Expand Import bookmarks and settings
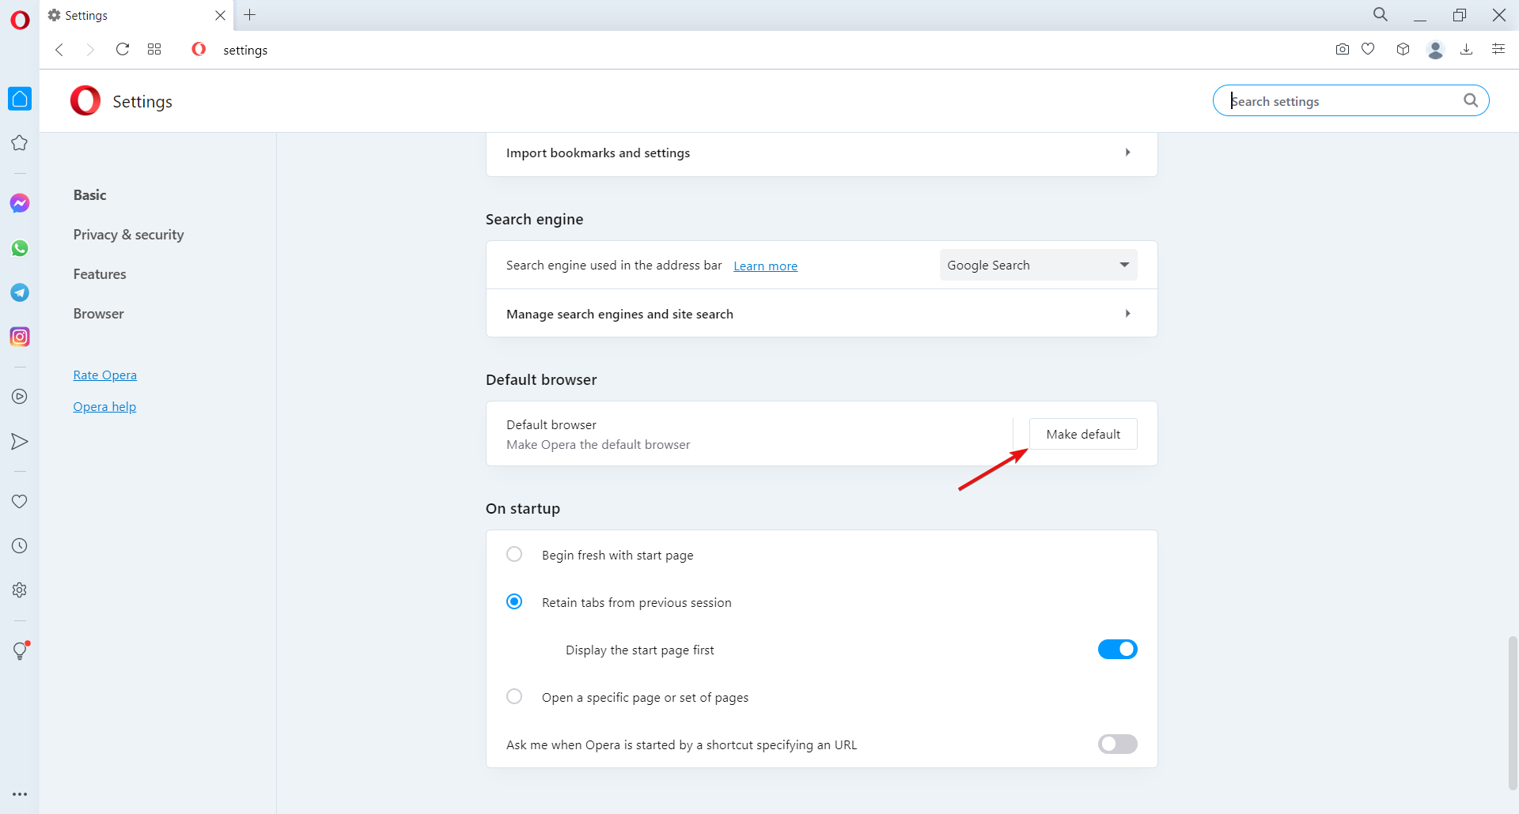This screenshot has width=1519, height=814. point(821,153)
